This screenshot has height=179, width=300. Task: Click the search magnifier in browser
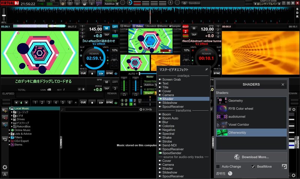(x=62, y=110)
